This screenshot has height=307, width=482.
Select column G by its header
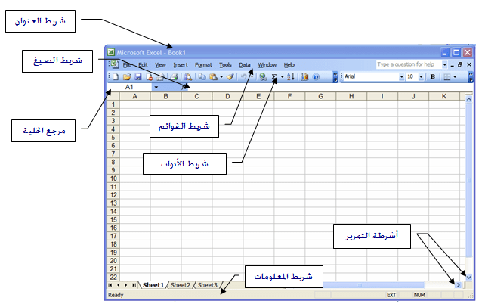click(x=320, y=96)
